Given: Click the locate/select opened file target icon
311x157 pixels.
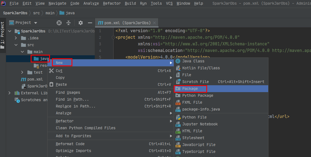Looking at the screenshot, I should (x=59, y=23).
